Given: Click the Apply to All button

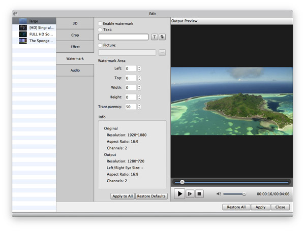Looking at the screenshot, I should click(x=123, y=196).
